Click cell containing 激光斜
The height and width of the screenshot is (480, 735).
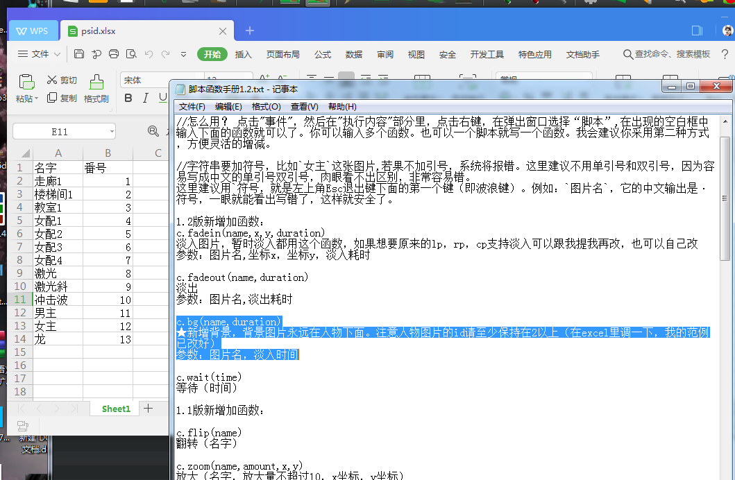point(58,286)
